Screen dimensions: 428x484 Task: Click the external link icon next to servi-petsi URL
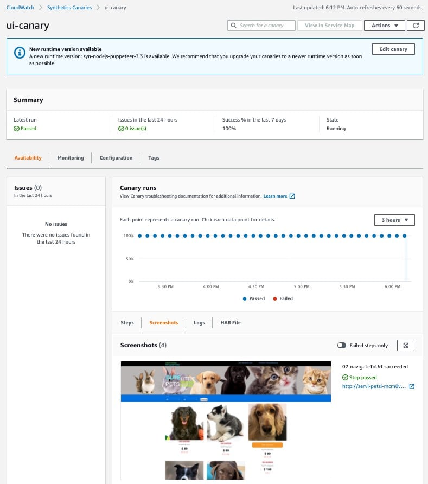click(x=412, y=386)
